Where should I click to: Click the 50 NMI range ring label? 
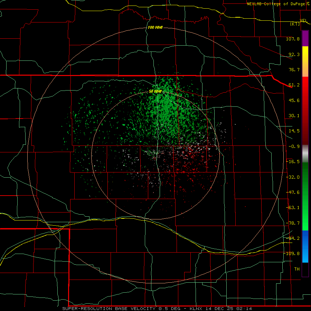click(x=155, y=91)
